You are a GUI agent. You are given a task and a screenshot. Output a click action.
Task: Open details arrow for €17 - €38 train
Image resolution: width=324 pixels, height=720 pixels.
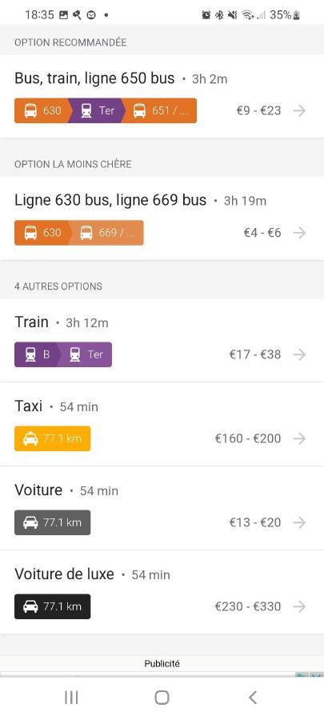299,354
